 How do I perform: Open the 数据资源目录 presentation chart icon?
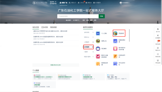[115, 41]
